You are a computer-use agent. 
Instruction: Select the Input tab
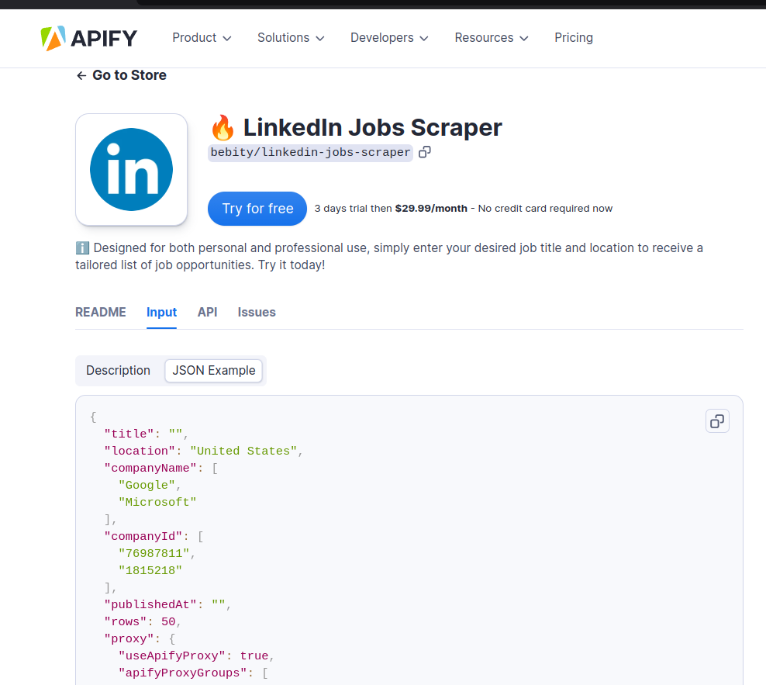[x=161, y=313]
